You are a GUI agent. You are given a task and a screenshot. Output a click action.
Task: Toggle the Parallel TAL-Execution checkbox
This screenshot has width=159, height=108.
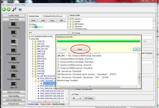(74, 89)
